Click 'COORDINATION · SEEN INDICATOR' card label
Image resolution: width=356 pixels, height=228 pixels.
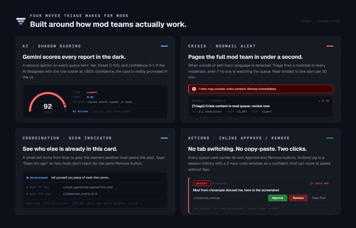[x=67, y=138]
